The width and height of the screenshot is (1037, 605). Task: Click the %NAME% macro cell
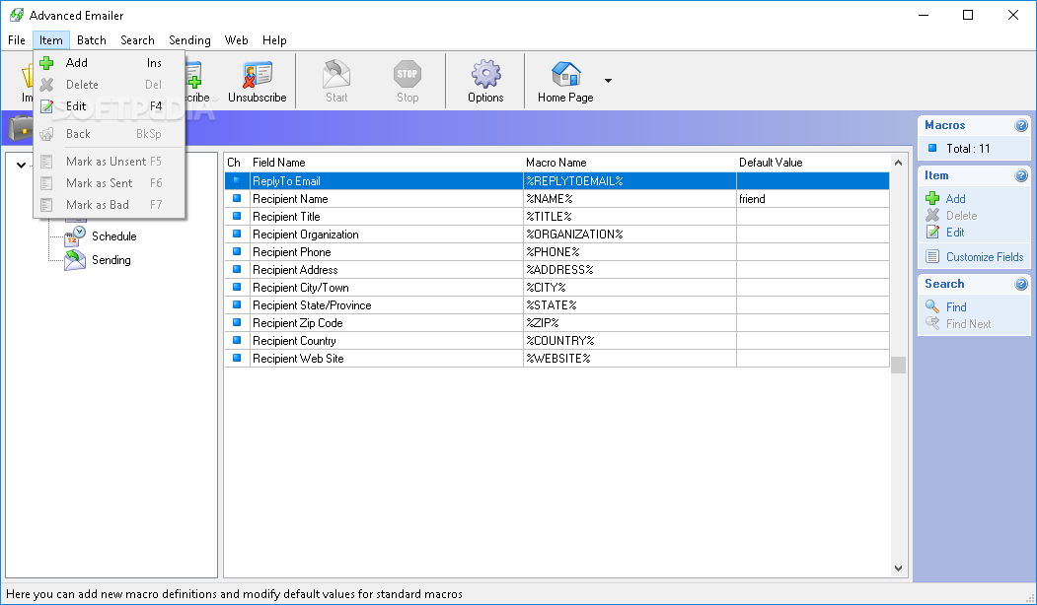pos(630,199)
